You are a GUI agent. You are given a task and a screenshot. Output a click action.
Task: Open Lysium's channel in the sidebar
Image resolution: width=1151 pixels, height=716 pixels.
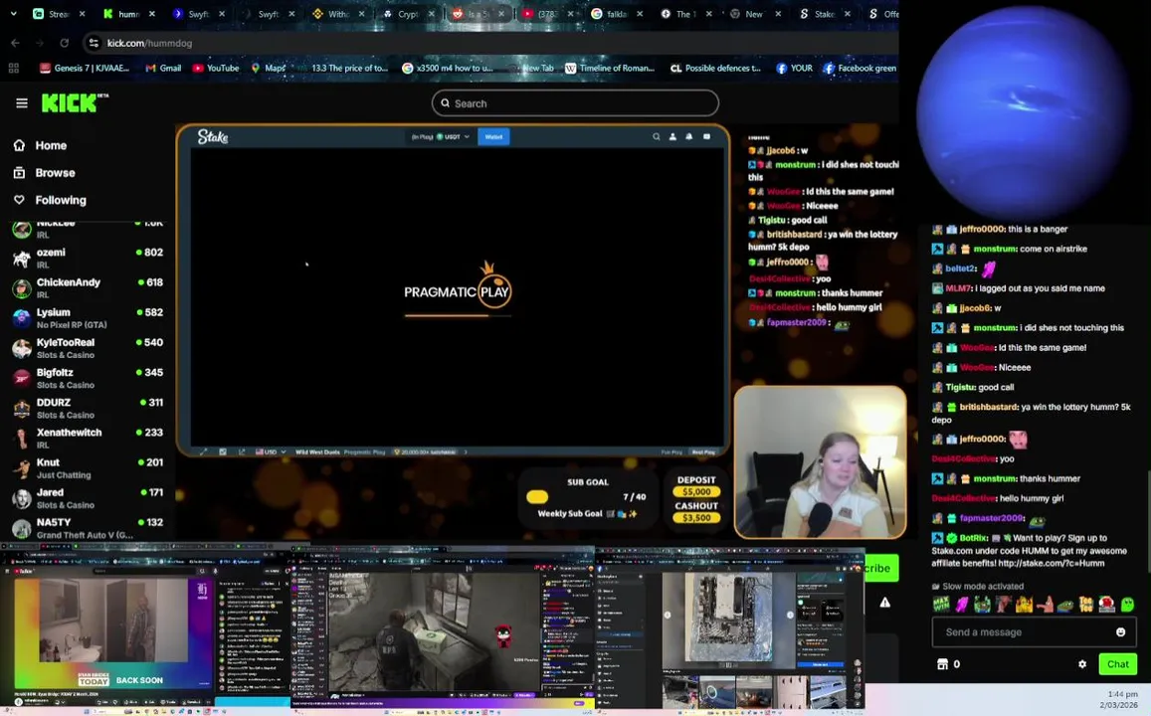tap(89, 317)
